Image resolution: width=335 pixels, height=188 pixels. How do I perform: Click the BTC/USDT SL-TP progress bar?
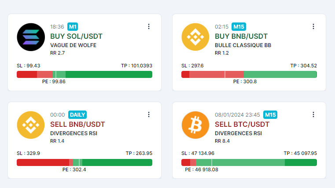[249, 162]
